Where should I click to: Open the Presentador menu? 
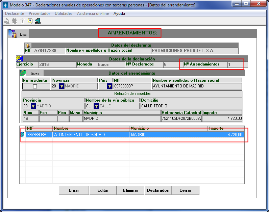[39, 14]
